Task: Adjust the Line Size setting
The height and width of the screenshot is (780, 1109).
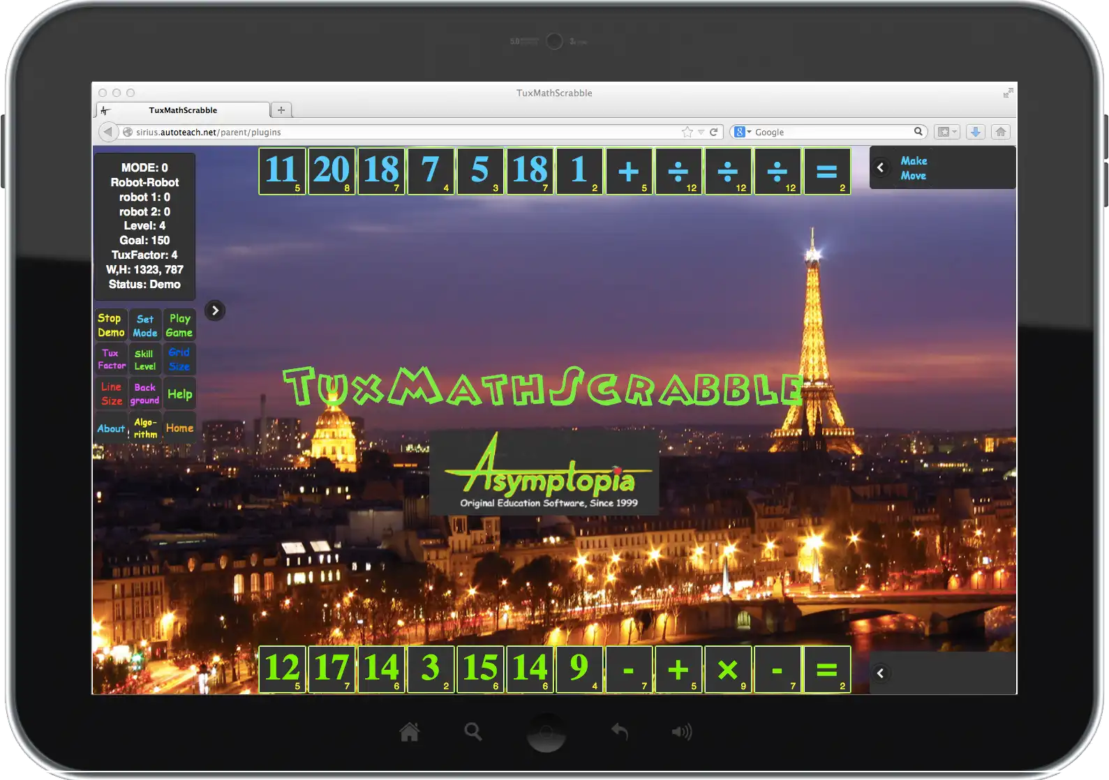Action: (x=111, y=393)
